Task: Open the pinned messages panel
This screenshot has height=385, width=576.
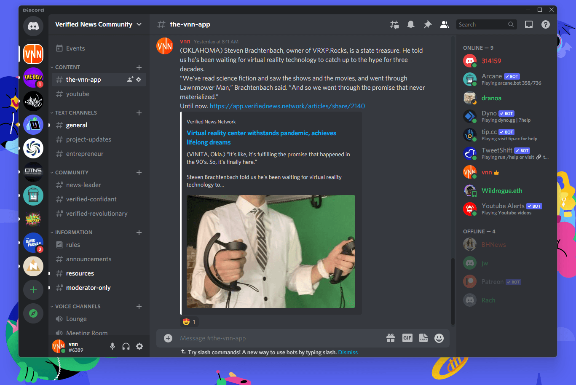Action: click(x=428, y=24)
